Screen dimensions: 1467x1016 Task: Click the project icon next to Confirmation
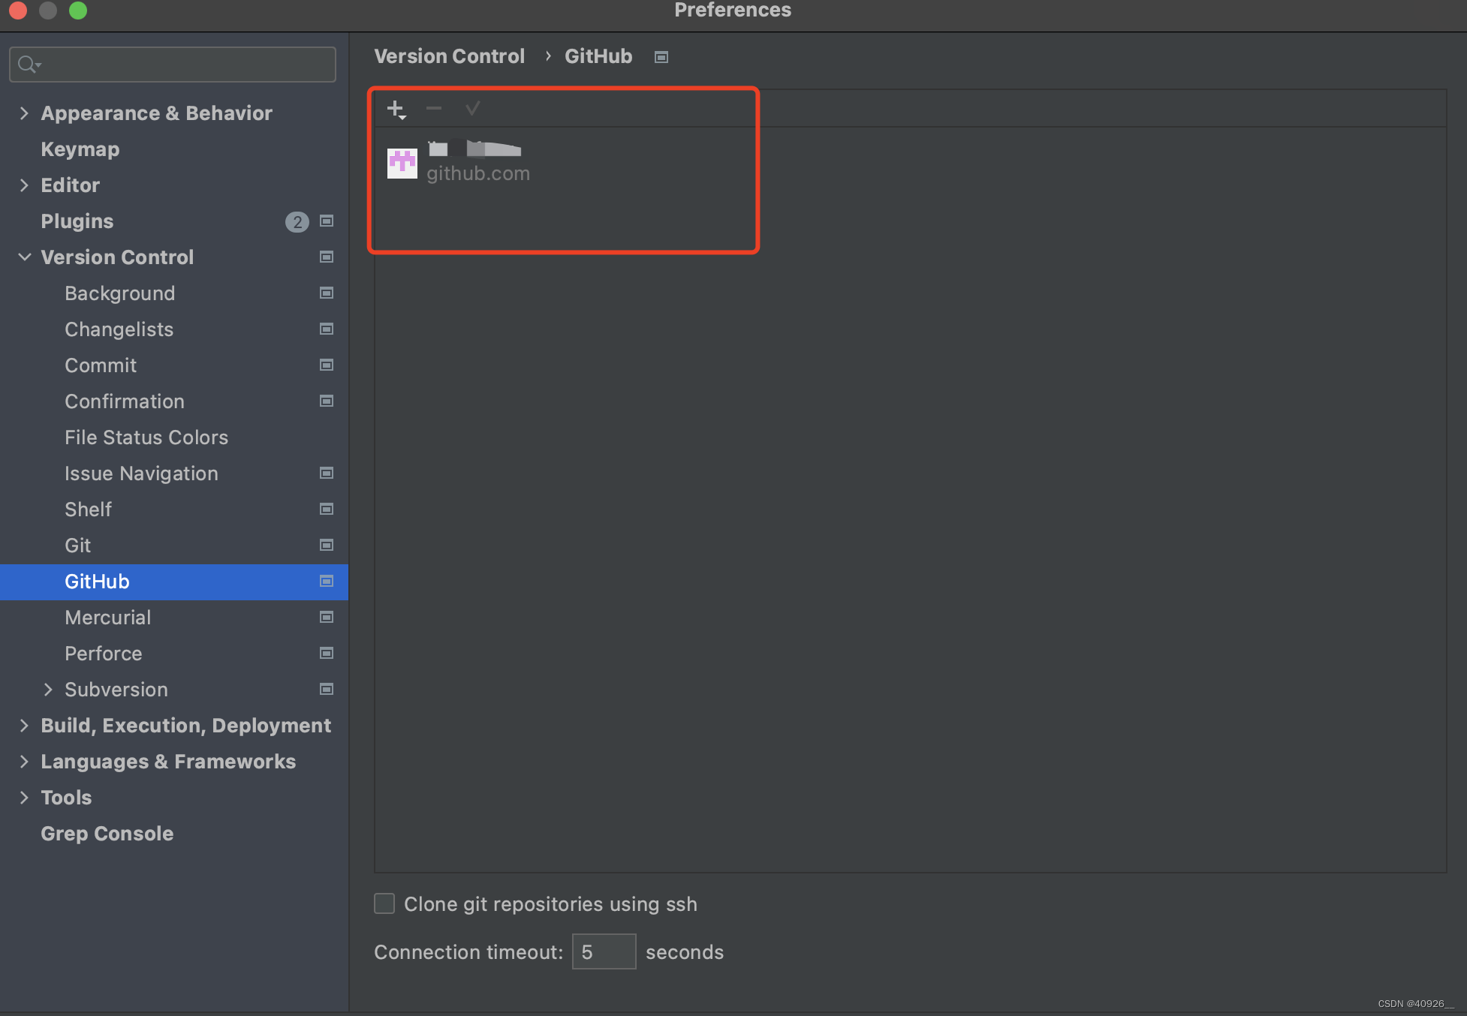click(x=327, y=401)
